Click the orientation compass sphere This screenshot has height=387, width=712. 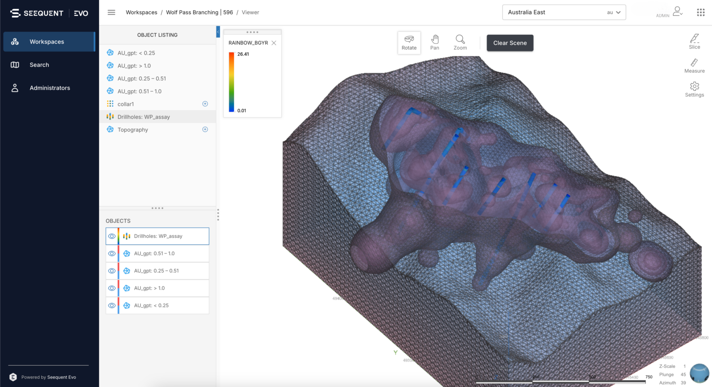(699, 373)
